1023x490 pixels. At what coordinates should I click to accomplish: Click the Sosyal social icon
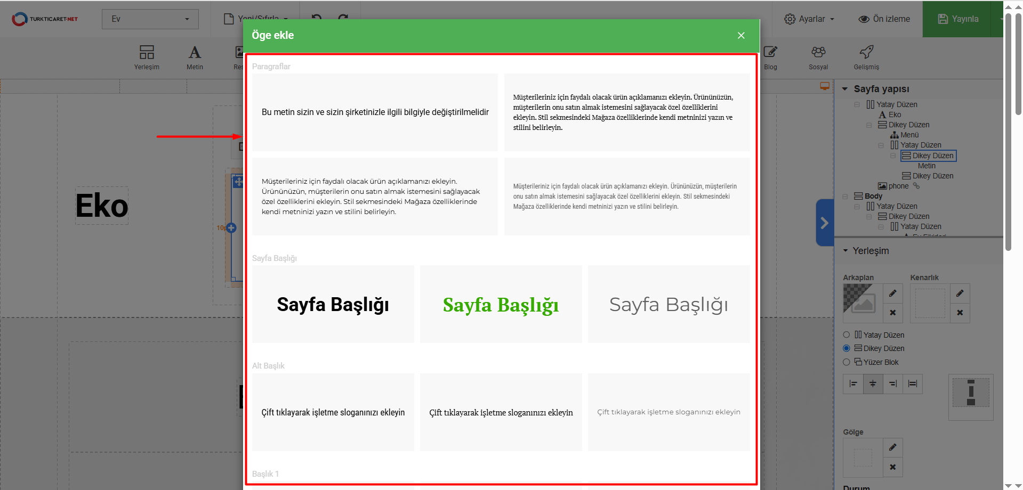tap(818, 58)
